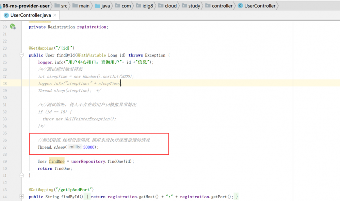Click the highlighted findOne variable on line 39
Screen dimensions: 340x201
pos(56,161)
